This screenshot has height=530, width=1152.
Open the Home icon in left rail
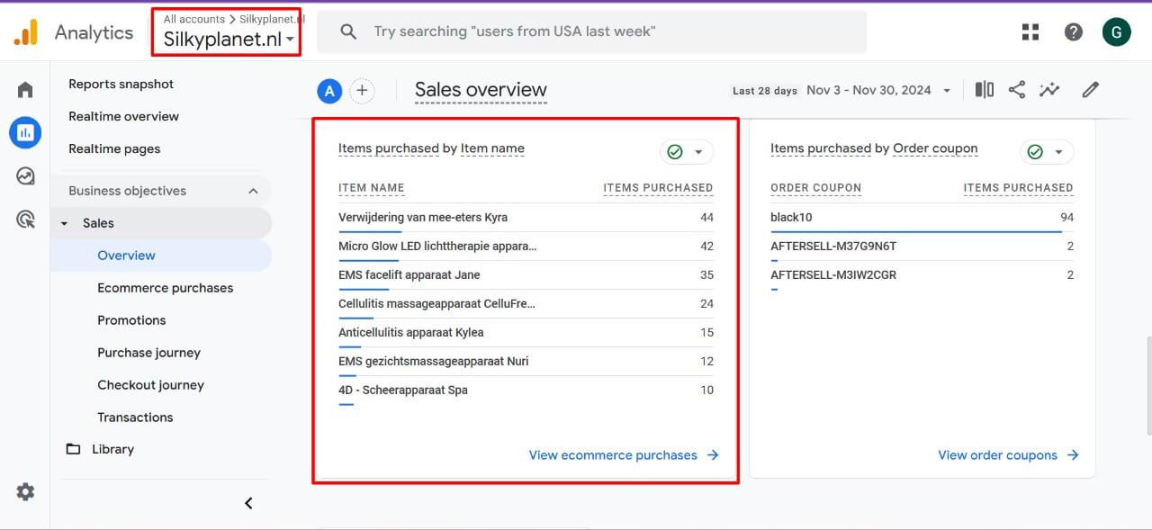click(x=25, y=89)
